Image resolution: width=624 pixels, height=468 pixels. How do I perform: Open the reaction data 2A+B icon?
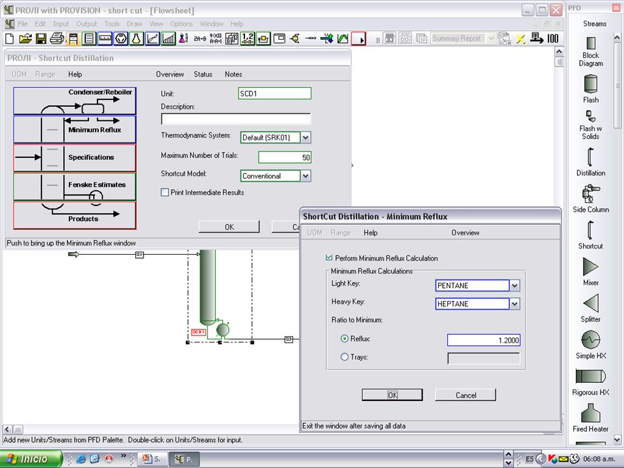point(200,38)
